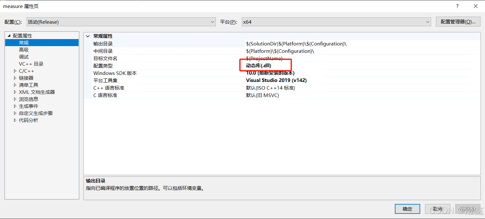Select the C 语言标准 property row
This screenshot has width=485, height=219.
(x=282, y=95)
